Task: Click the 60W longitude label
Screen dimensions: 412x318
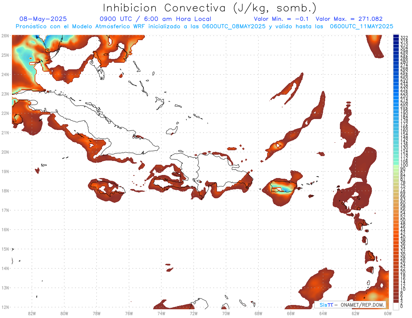Action: 388,313
